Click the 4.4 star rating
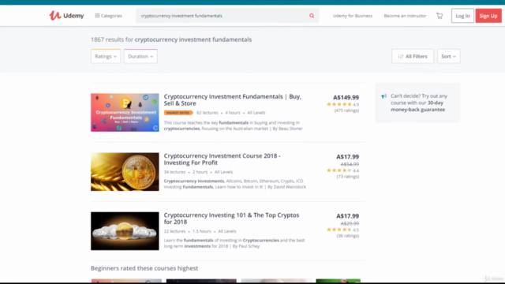Image resolution: width=505 pixels, height=284 pixels. tap(342, 170)
